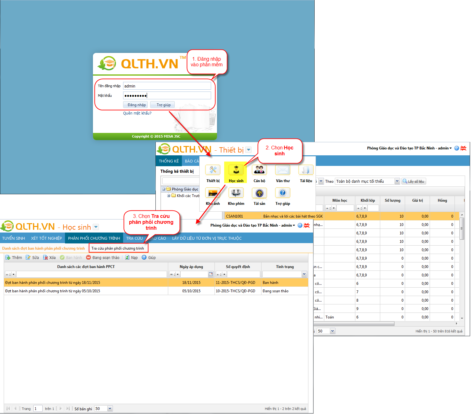Click the Quên mật khẩu? link
The width and height of the screenshot is (471, 414).
pyautogui.click(x=137, y=113)
